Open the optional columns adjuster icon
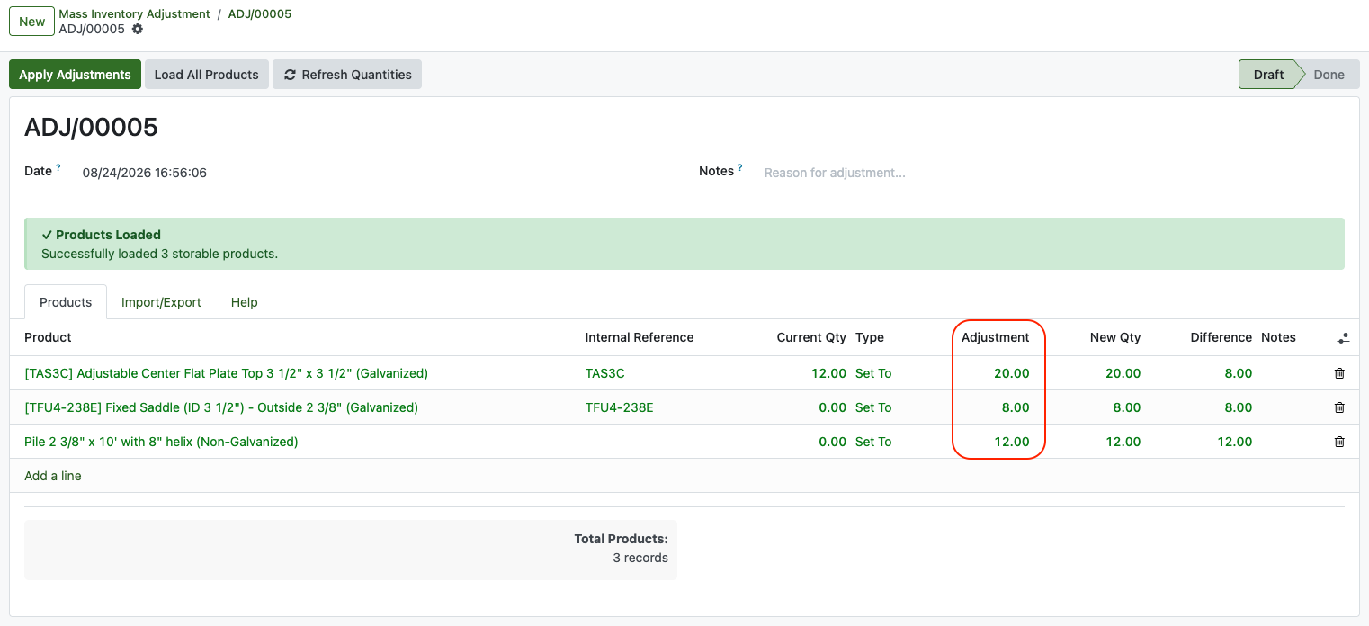 tap(1343, 338)
